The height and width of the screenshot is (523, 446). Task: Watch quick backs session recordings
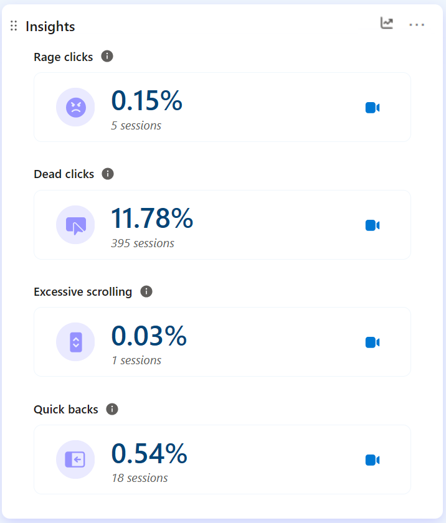pos(372,460)
